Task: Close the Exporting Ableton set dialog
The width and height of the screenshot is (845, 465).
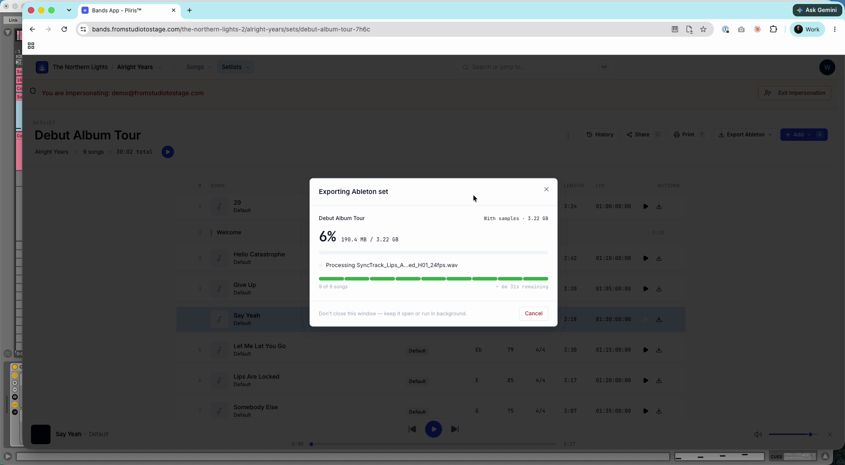Action: pos(547,190)
